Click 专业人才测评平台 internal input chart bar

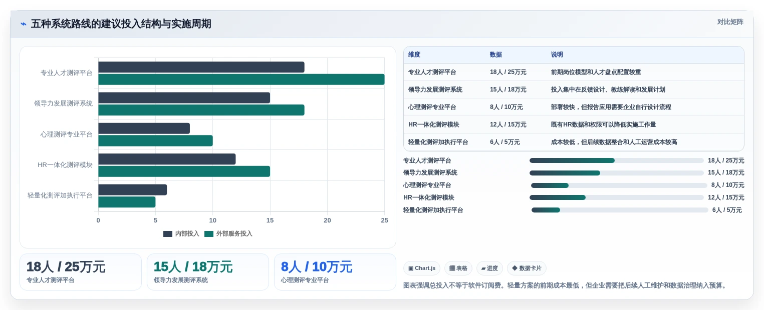(x=201, y=67)
